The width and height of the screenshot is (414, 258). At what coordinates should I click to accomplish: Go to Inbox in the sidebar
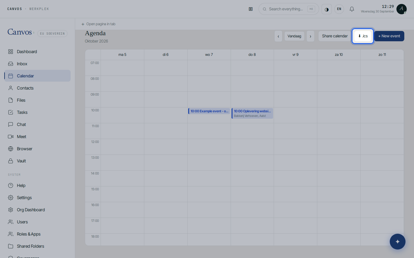(x=38, y=64)
